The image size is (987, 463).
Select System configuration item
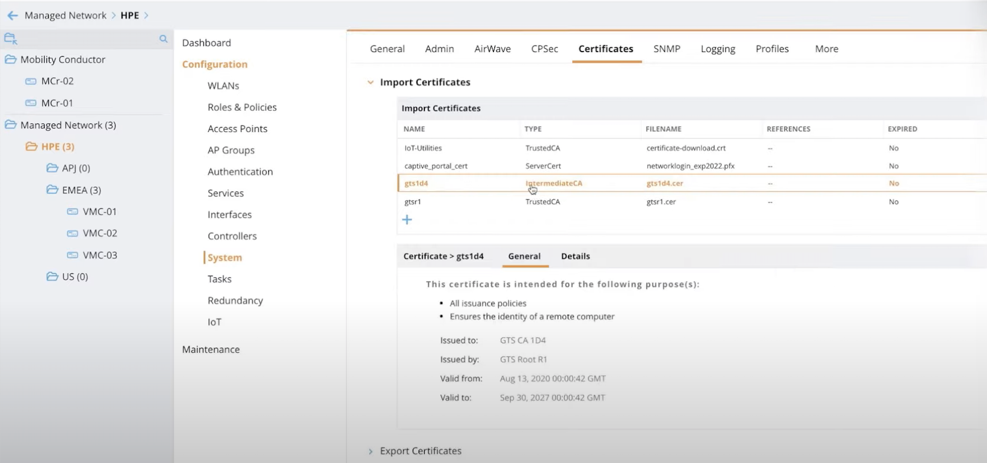coord(225,258)
